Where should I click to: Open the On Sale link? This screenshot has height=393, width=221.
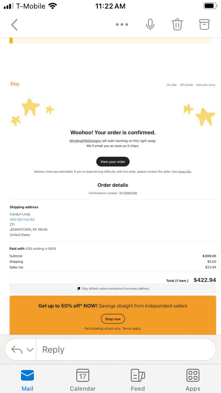point(172,85)
